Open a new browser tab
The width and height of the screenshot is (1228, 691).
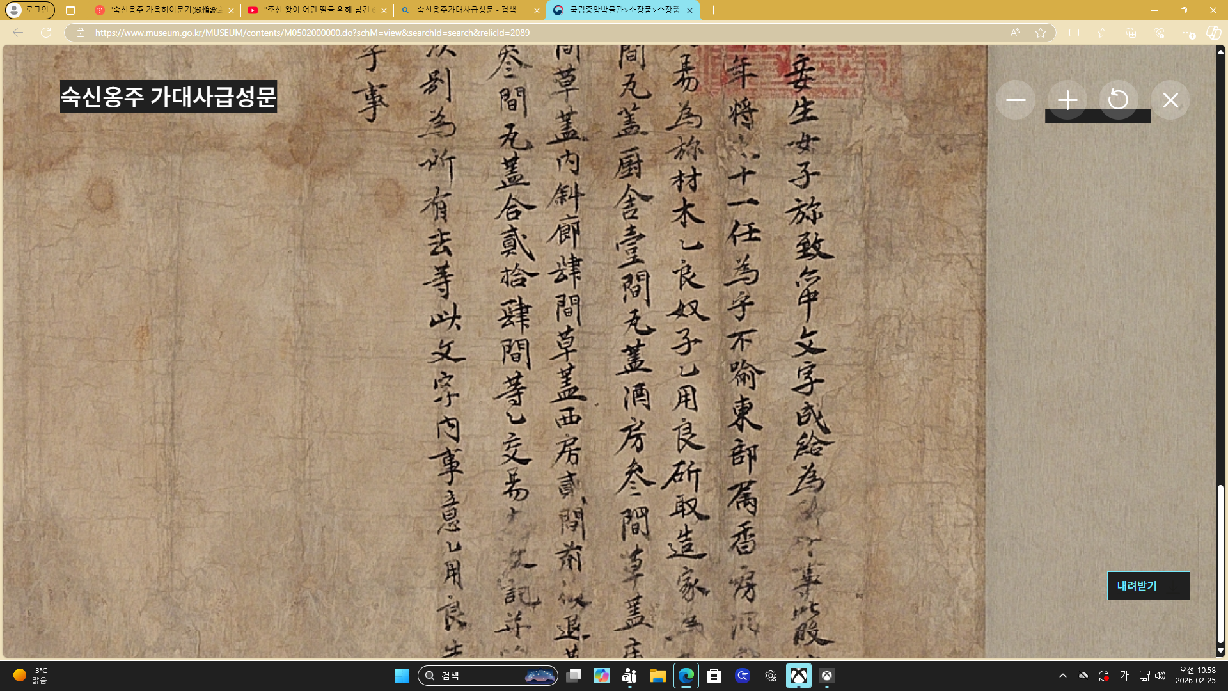[x=713, y=10]
